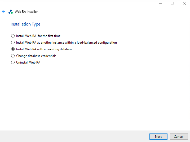Select the existing database install radio button
Screen dimensions: 190x142
click(x=13, y=49)
